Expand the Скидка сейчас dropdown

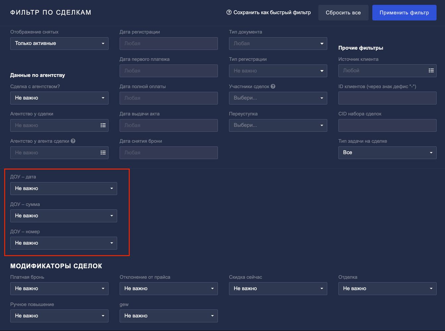click(x=278, y=289)
